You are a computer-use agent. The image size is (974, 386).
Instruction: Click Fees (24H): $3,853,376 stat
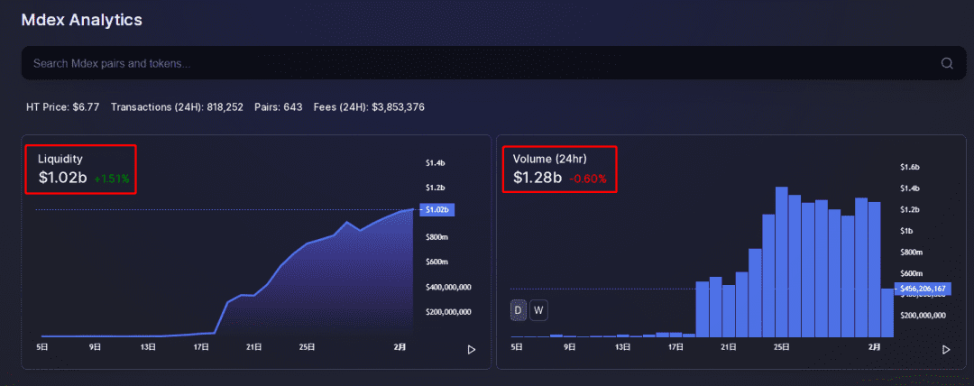[x=369, y=107]
